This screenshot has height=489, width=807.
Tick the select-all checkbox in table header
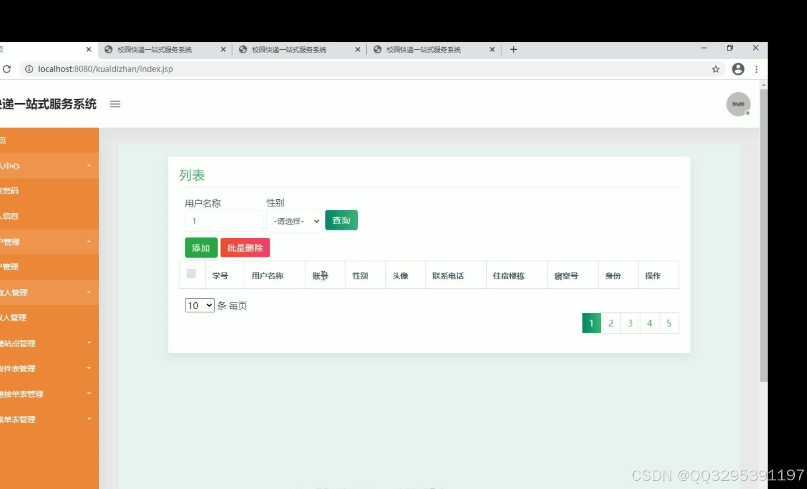tap(191, 273)
